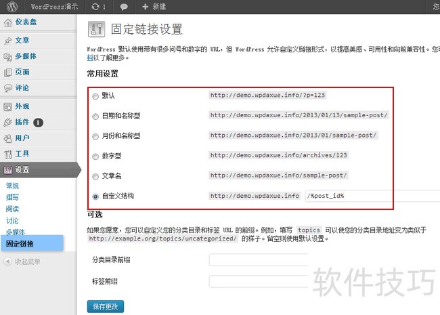Image resolution: width=440 pixels, height=315 pixels.
Task: Focus the 标签前缀 input field
Action: tap(259, 281)
